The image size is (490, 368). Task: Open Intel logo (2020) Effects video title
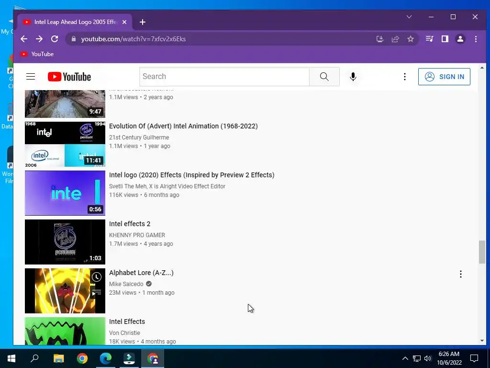(191, 175)
